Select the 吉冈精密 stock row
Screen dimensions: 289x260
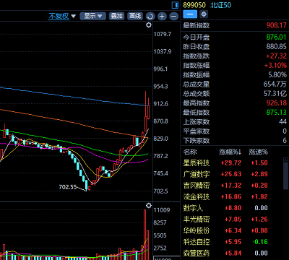pos(232,186)
